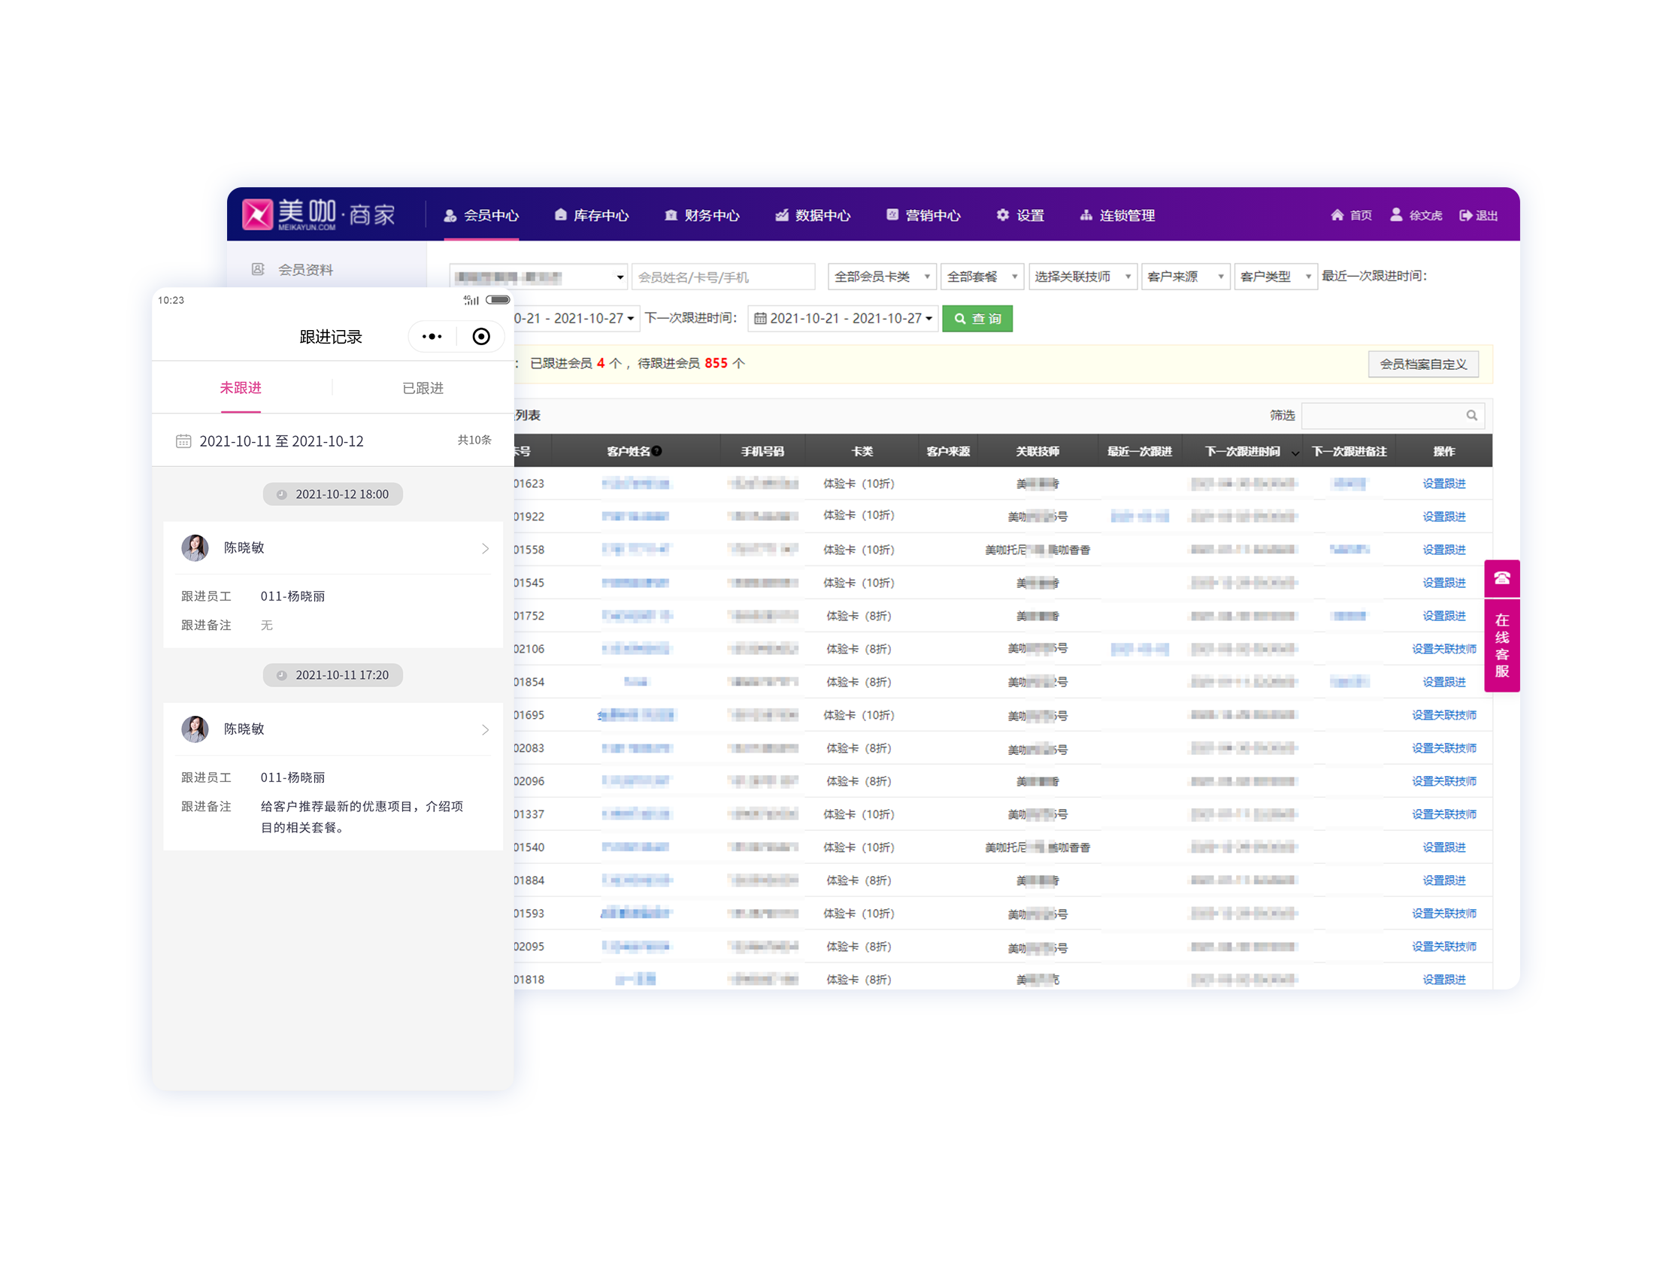1654x1288 pixels.
Task: Go to 首页 home link
Action: coord(1351,216)
